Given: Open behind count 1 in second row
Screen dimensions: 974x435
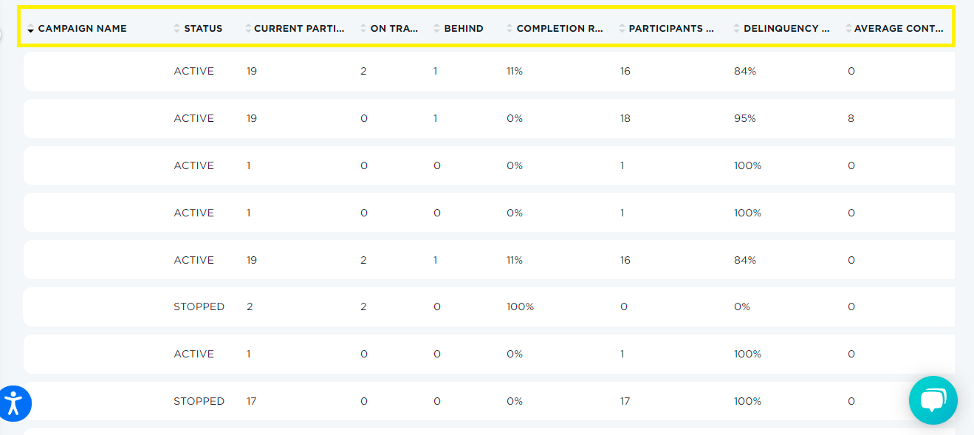Looking at the screenshot, I should [x=436, y=118].
